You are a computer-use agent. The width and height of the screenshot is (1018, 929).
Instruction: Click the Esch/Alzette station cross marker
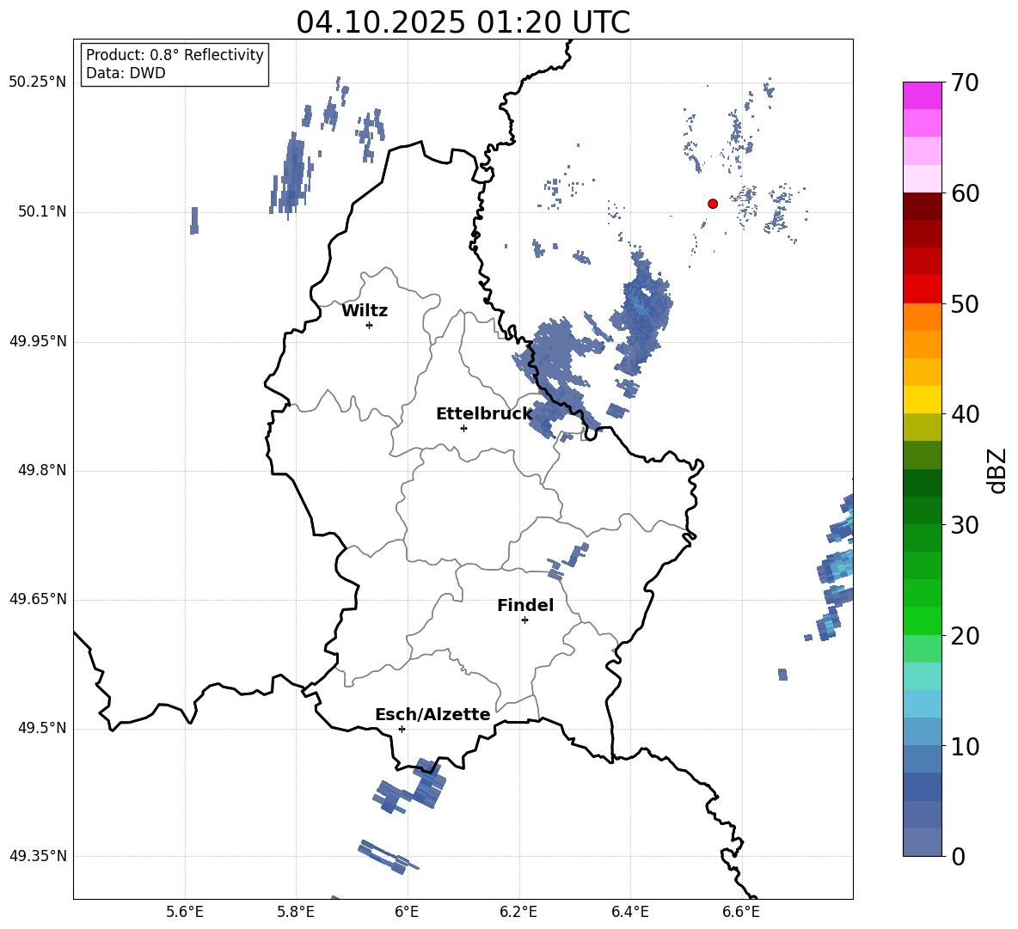click(x=402, y=729)
